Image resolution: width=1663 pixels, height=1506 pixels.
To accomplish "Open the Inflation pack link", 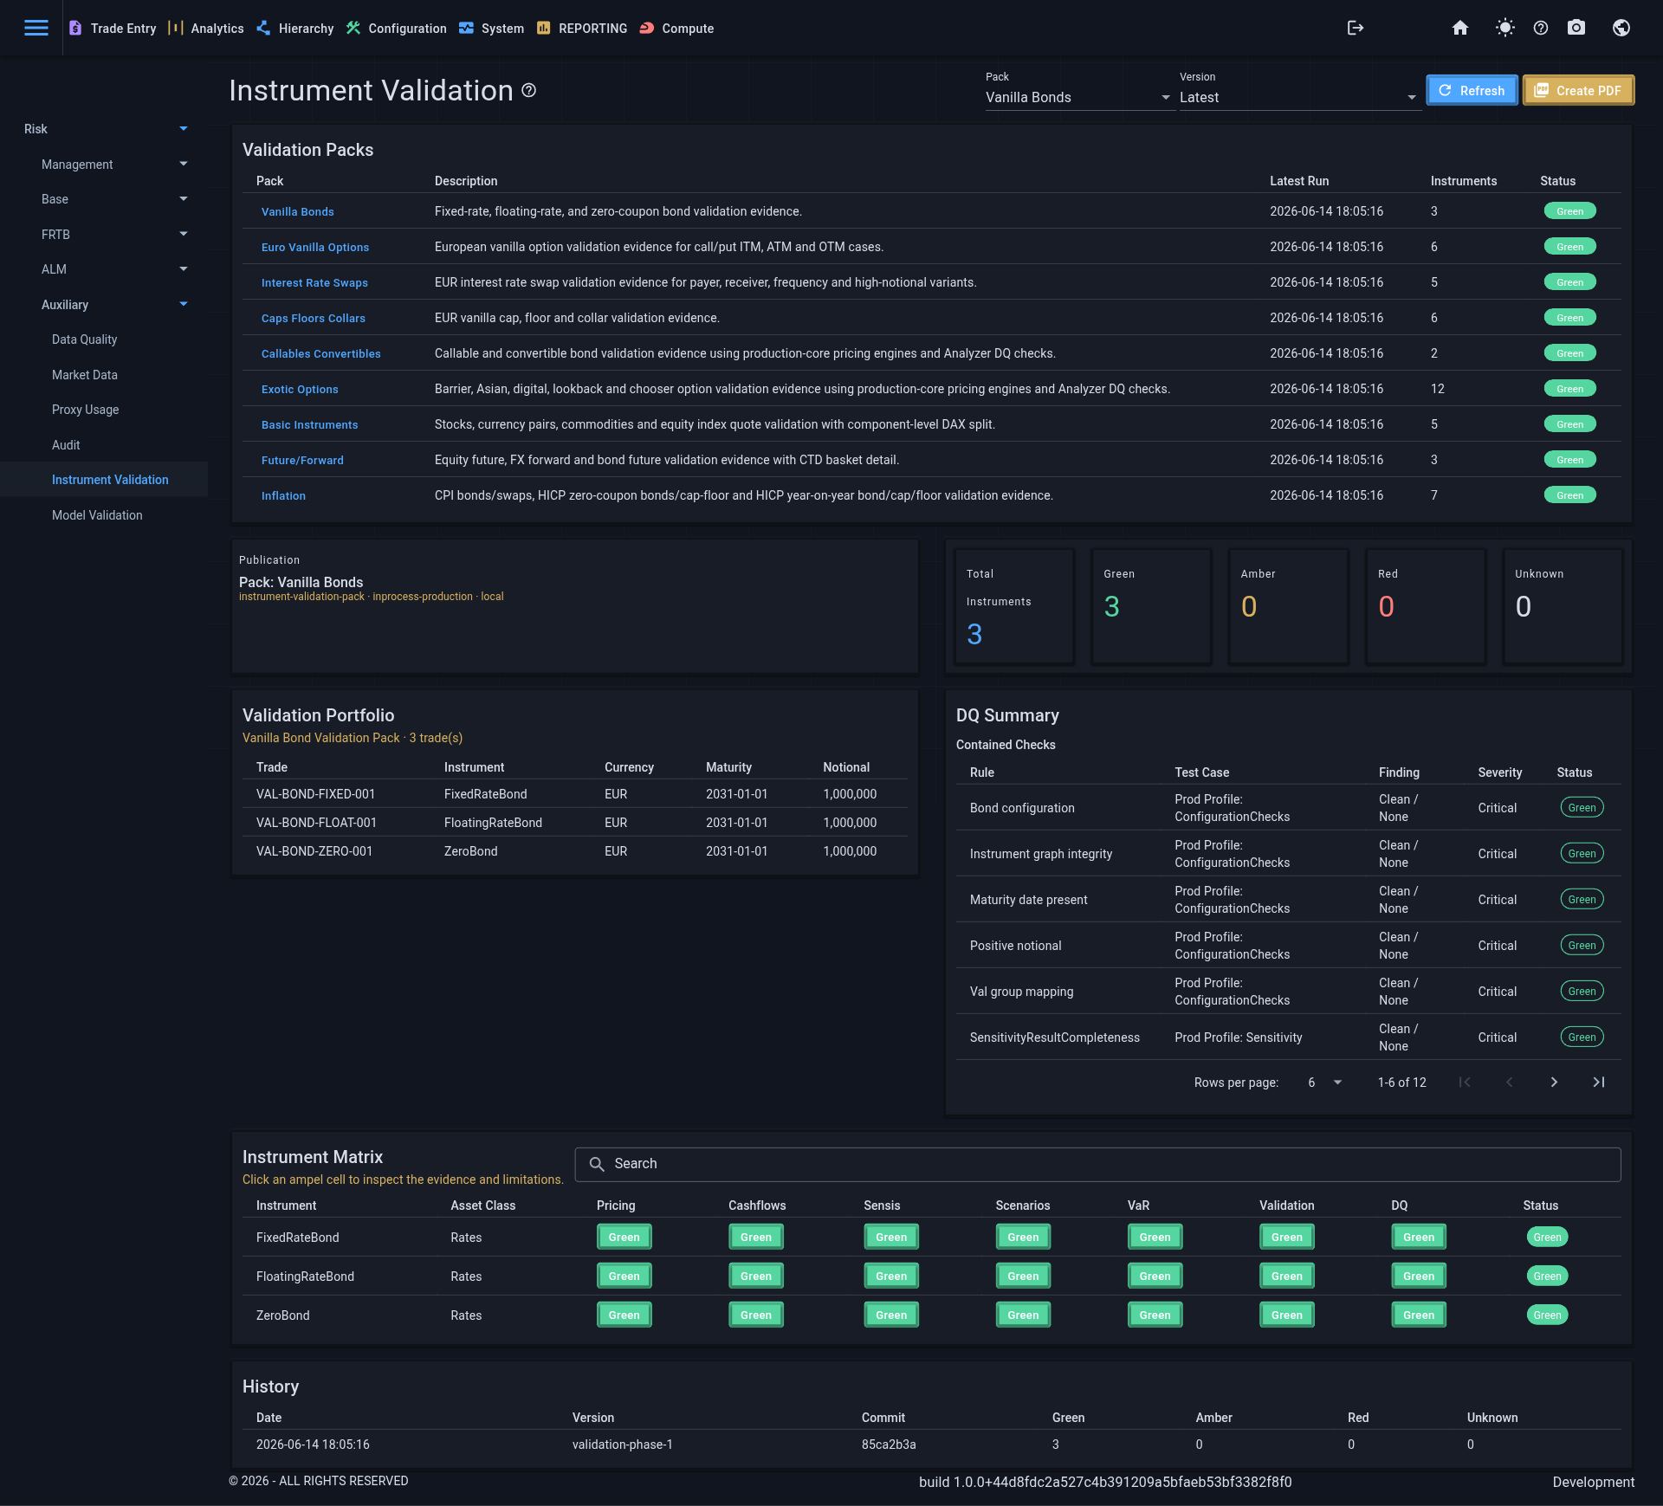I will 283,496.
